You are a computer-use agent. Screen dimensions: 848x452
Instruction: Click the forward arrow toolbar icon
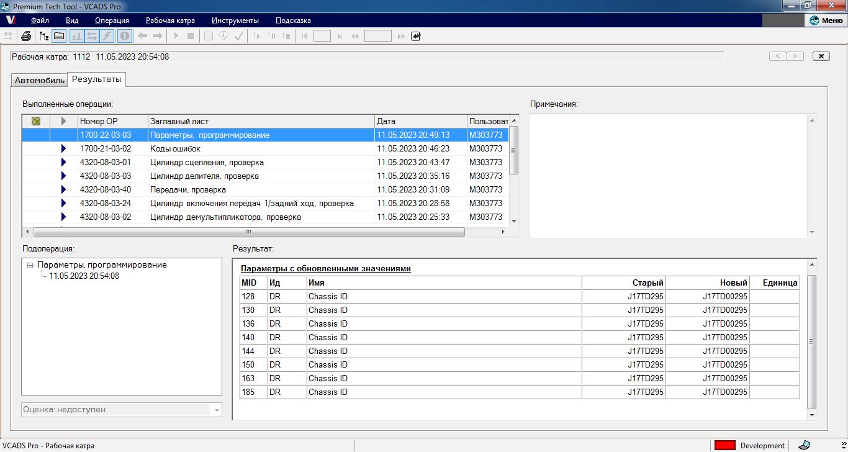pyautogui.click(x=158, y=36)
